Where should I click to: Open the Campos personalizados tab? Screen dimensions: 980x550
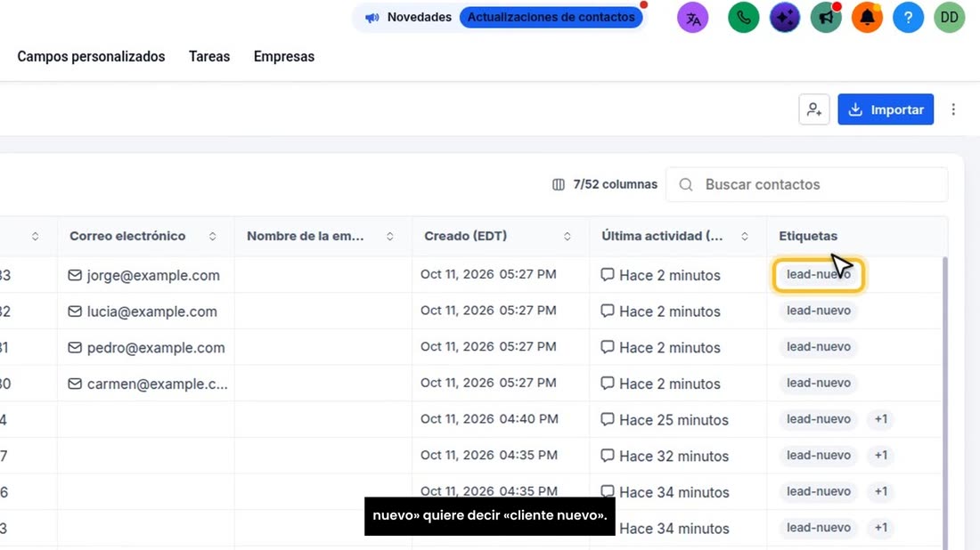tap(91, 56)
